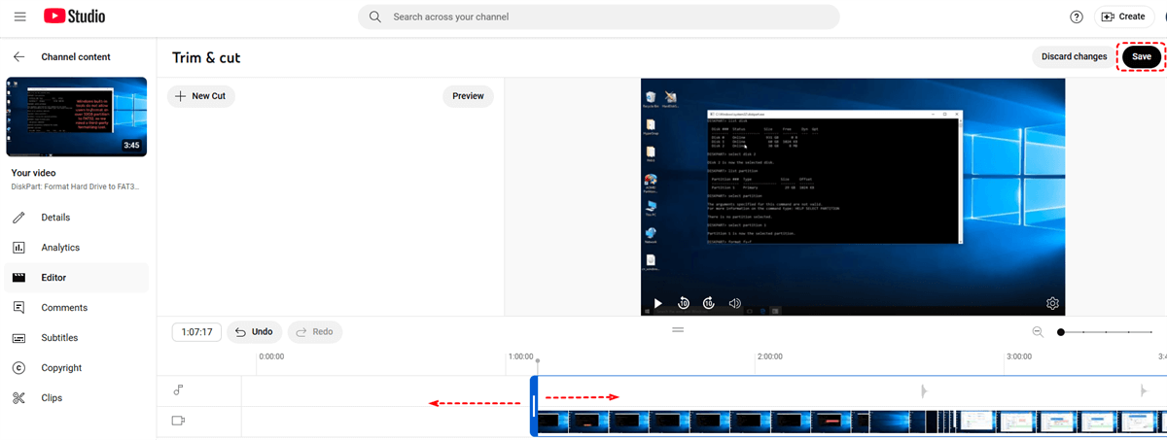1167x440 pixels.
Task: Click the Copyright icon
Action: click(x=18, y=368)
